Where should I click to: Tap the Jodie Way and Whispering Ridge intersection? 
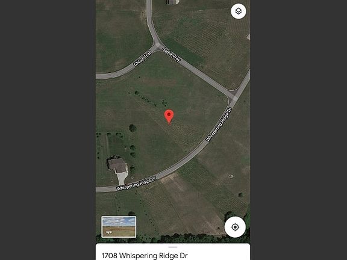pos(234,97)
